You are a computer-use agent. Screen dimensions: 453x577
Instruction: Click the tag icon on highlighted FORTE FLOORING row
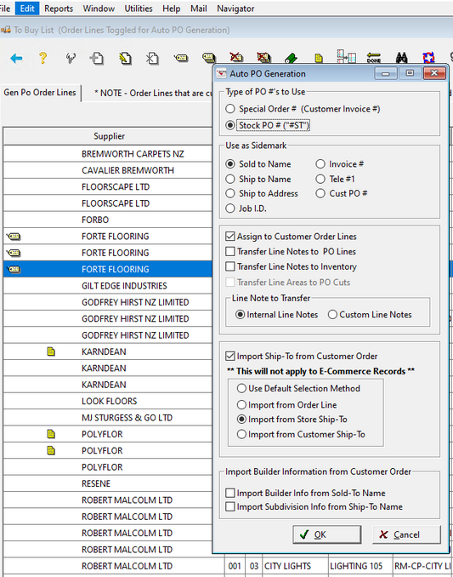pos(14,270)
